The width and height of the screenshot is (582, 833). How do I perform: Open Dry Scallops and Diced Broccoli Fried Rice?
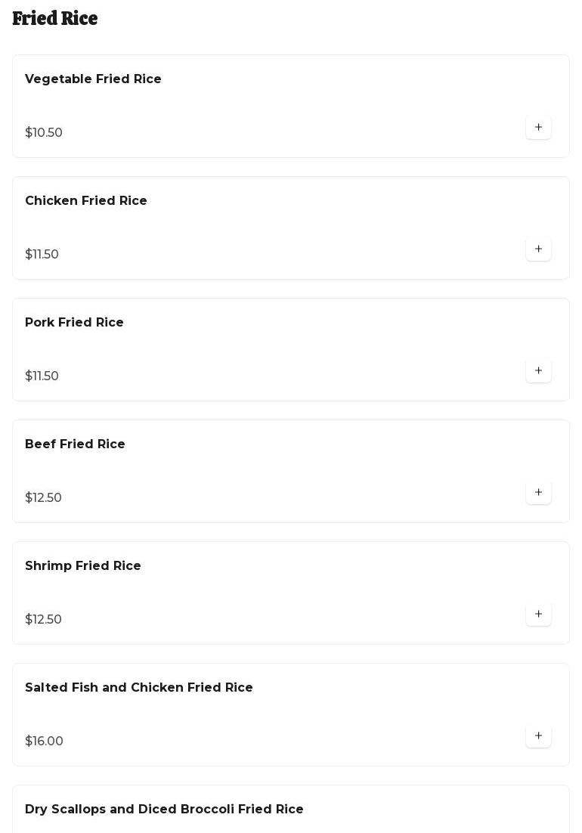(x=164, y=810)
